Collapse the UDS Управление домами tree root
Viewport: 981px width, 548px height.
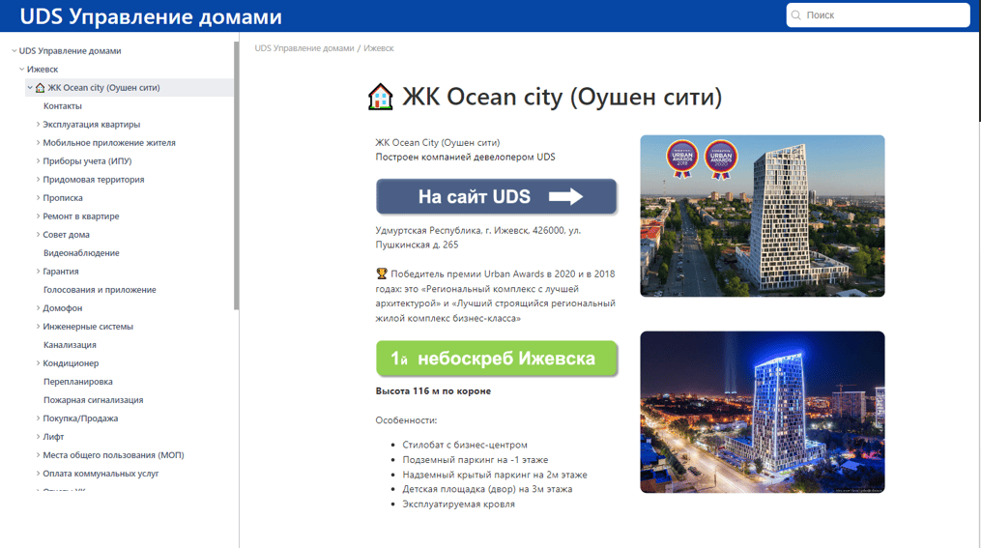click(14, 50)
